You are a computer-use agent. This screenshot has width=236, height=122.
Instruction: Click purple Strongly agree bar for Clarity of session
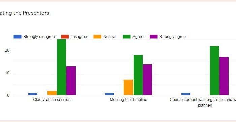[x=71, y=81]
